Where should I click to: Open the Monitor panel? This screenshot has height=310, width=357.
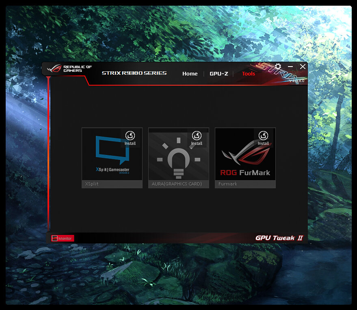[x=62, y=238]
